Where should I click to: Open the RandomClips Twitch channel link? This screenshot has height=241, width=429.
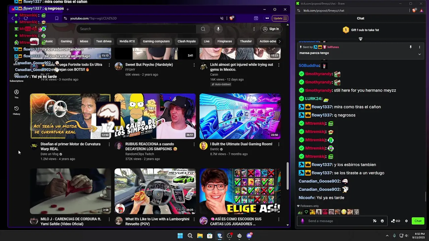(139, 154)
